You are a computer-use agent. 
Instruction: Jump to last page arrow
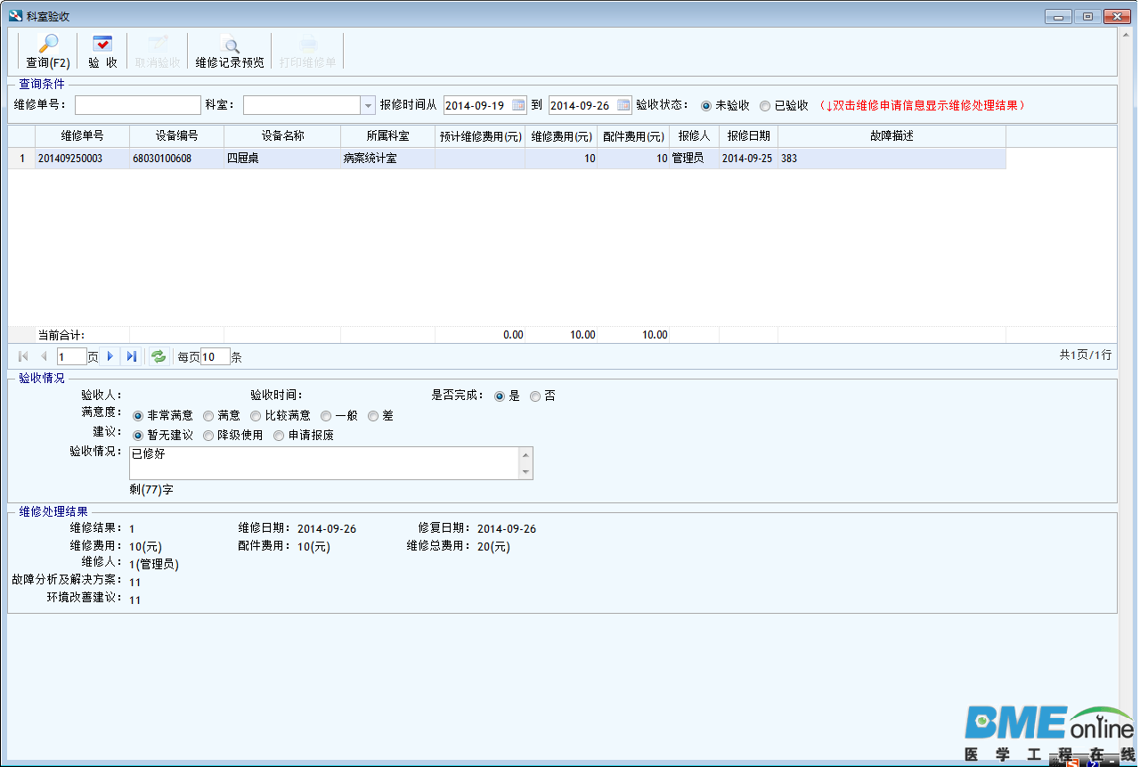pos(131,356)
